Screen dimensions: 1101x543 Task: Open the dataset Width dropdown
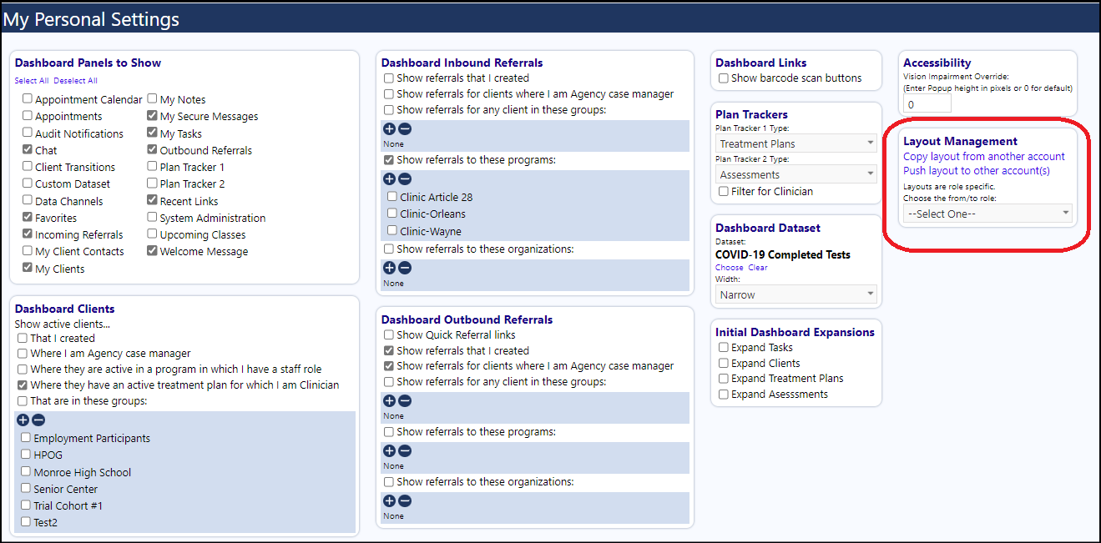(x=795, y=295)
